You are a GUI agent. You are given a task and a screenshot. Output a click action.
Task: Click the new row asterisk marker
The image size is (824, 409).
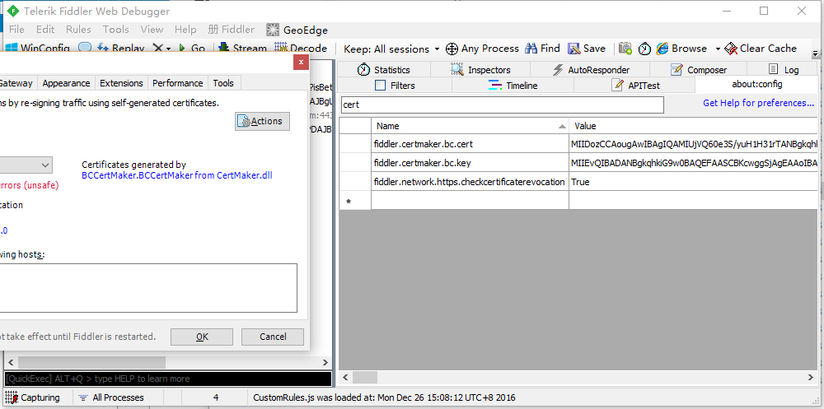point(348,201)
